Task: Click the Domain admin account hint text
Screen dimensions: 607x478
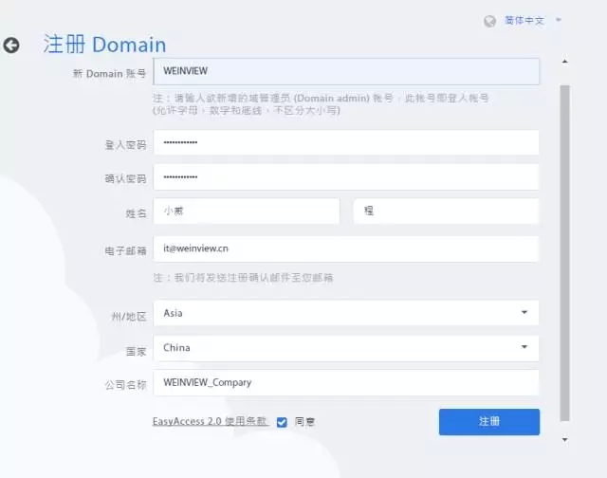Action: click(321, 104)
